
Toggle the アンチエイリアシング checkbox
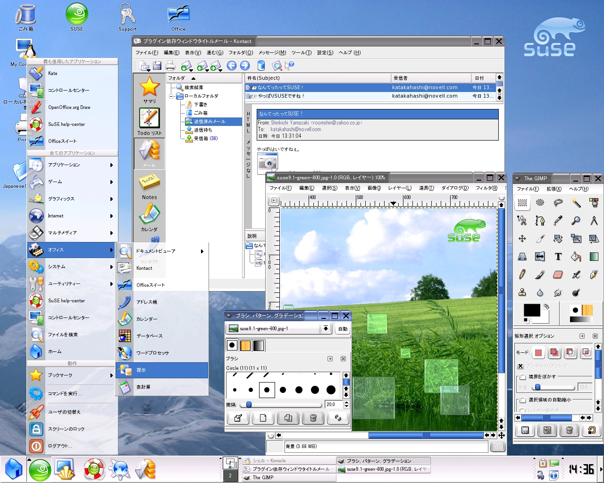click(x=520, y=366)
